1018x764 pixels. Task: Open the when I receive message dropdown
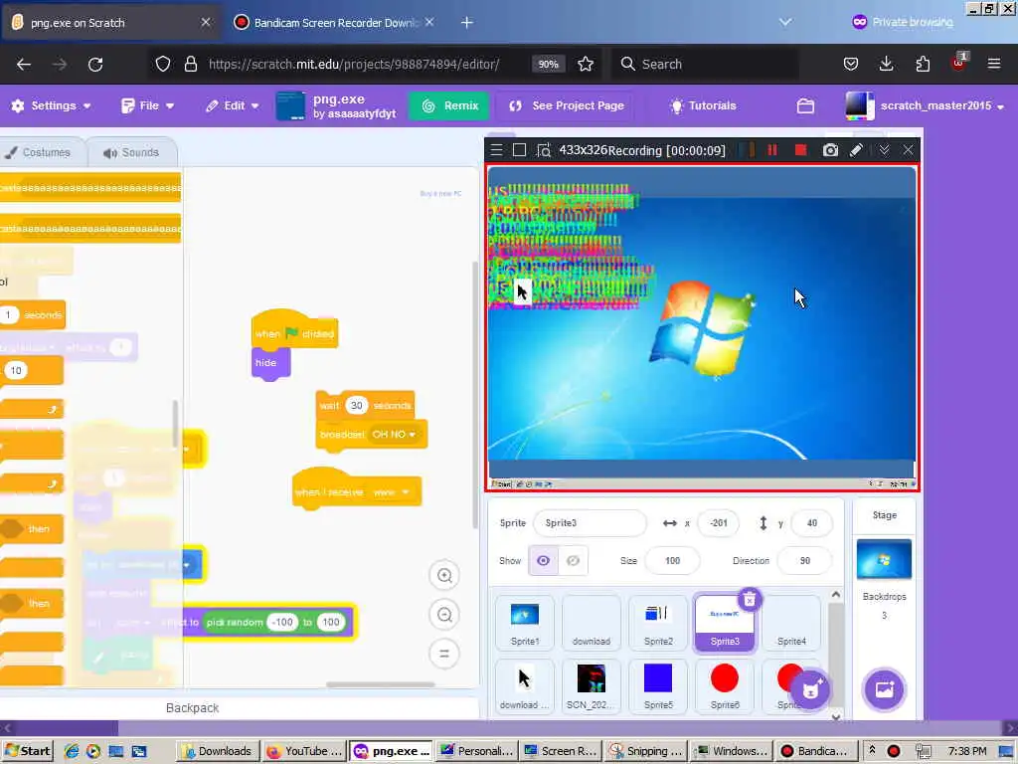pyautogui.click(x=392, y=492)
